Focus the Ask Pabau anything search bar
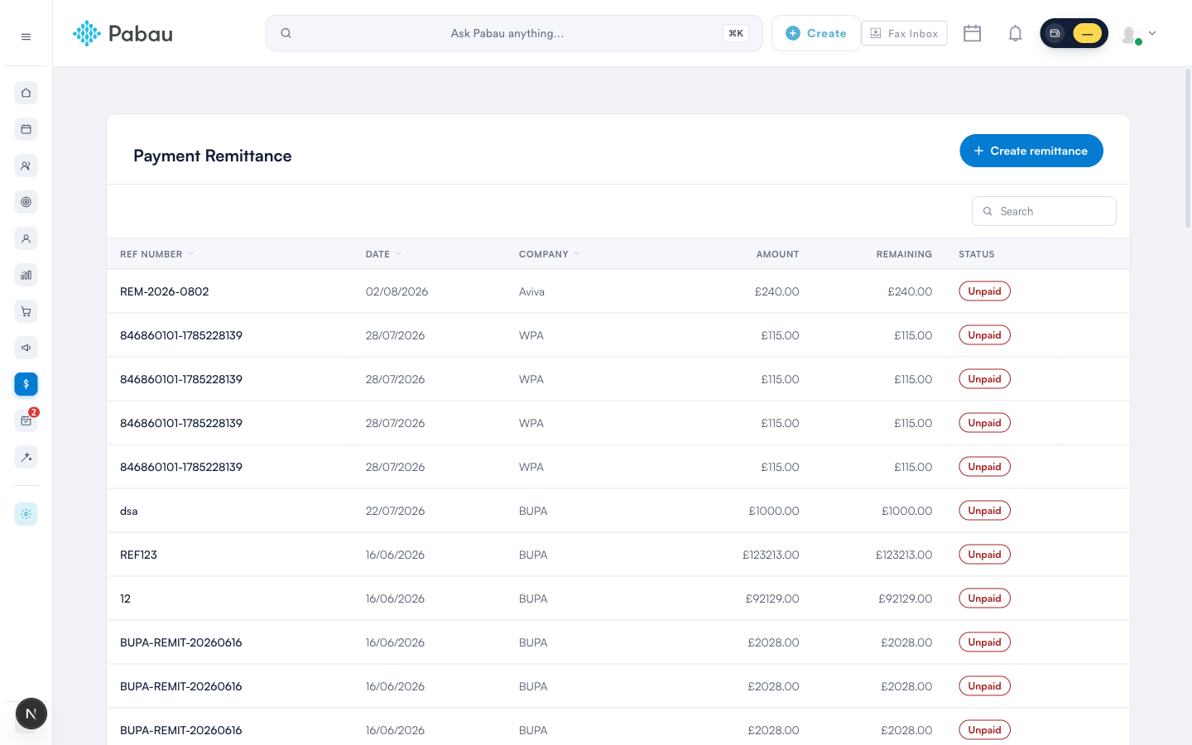Screen dimensions: 1192x745 pos(514,33)
